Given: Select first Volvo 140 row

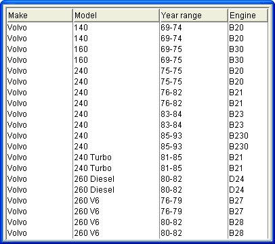Looking at the screenshot, I should pos(137,28).
